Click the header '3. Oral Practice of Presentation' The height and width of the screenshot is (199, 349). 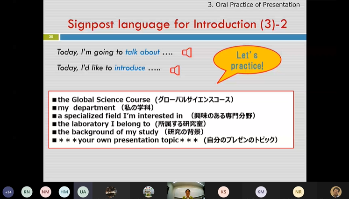[x=254, y=5]
